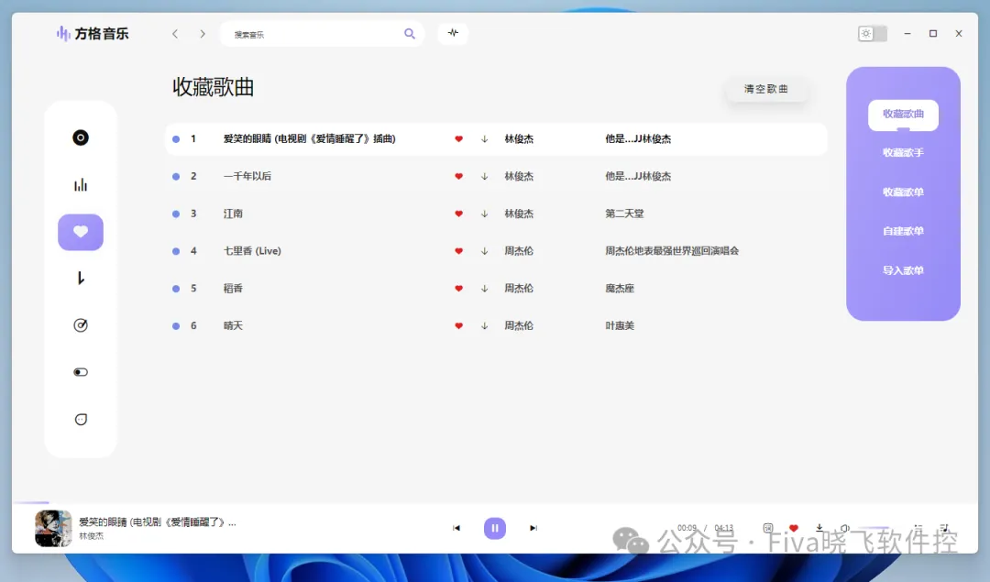The height and width of the screenshot is (582, 990).
Task: Unfavorite 稻香 via its heart icon
Action: (459, 288)
